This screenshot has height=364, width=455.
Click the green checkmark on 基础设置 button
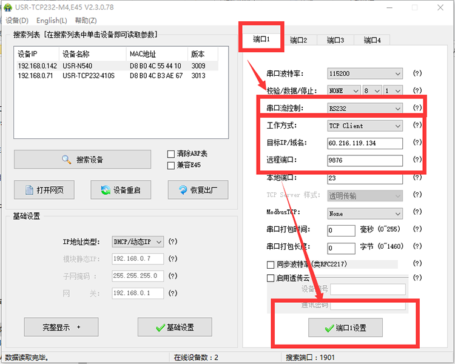click(x=161, y=328)
